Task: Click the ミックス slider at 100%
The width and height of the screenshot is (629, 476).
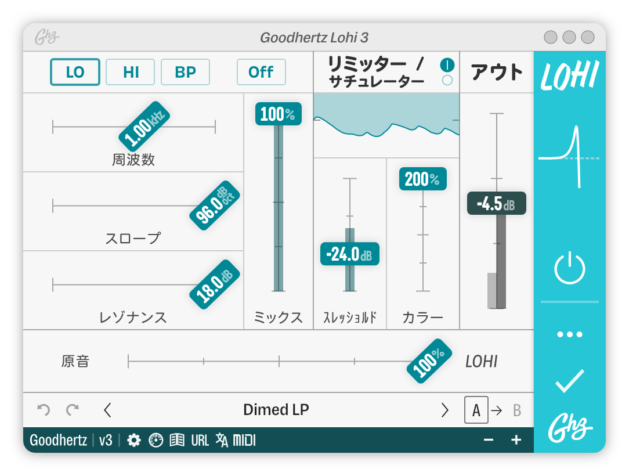Action: coord(277,114)
